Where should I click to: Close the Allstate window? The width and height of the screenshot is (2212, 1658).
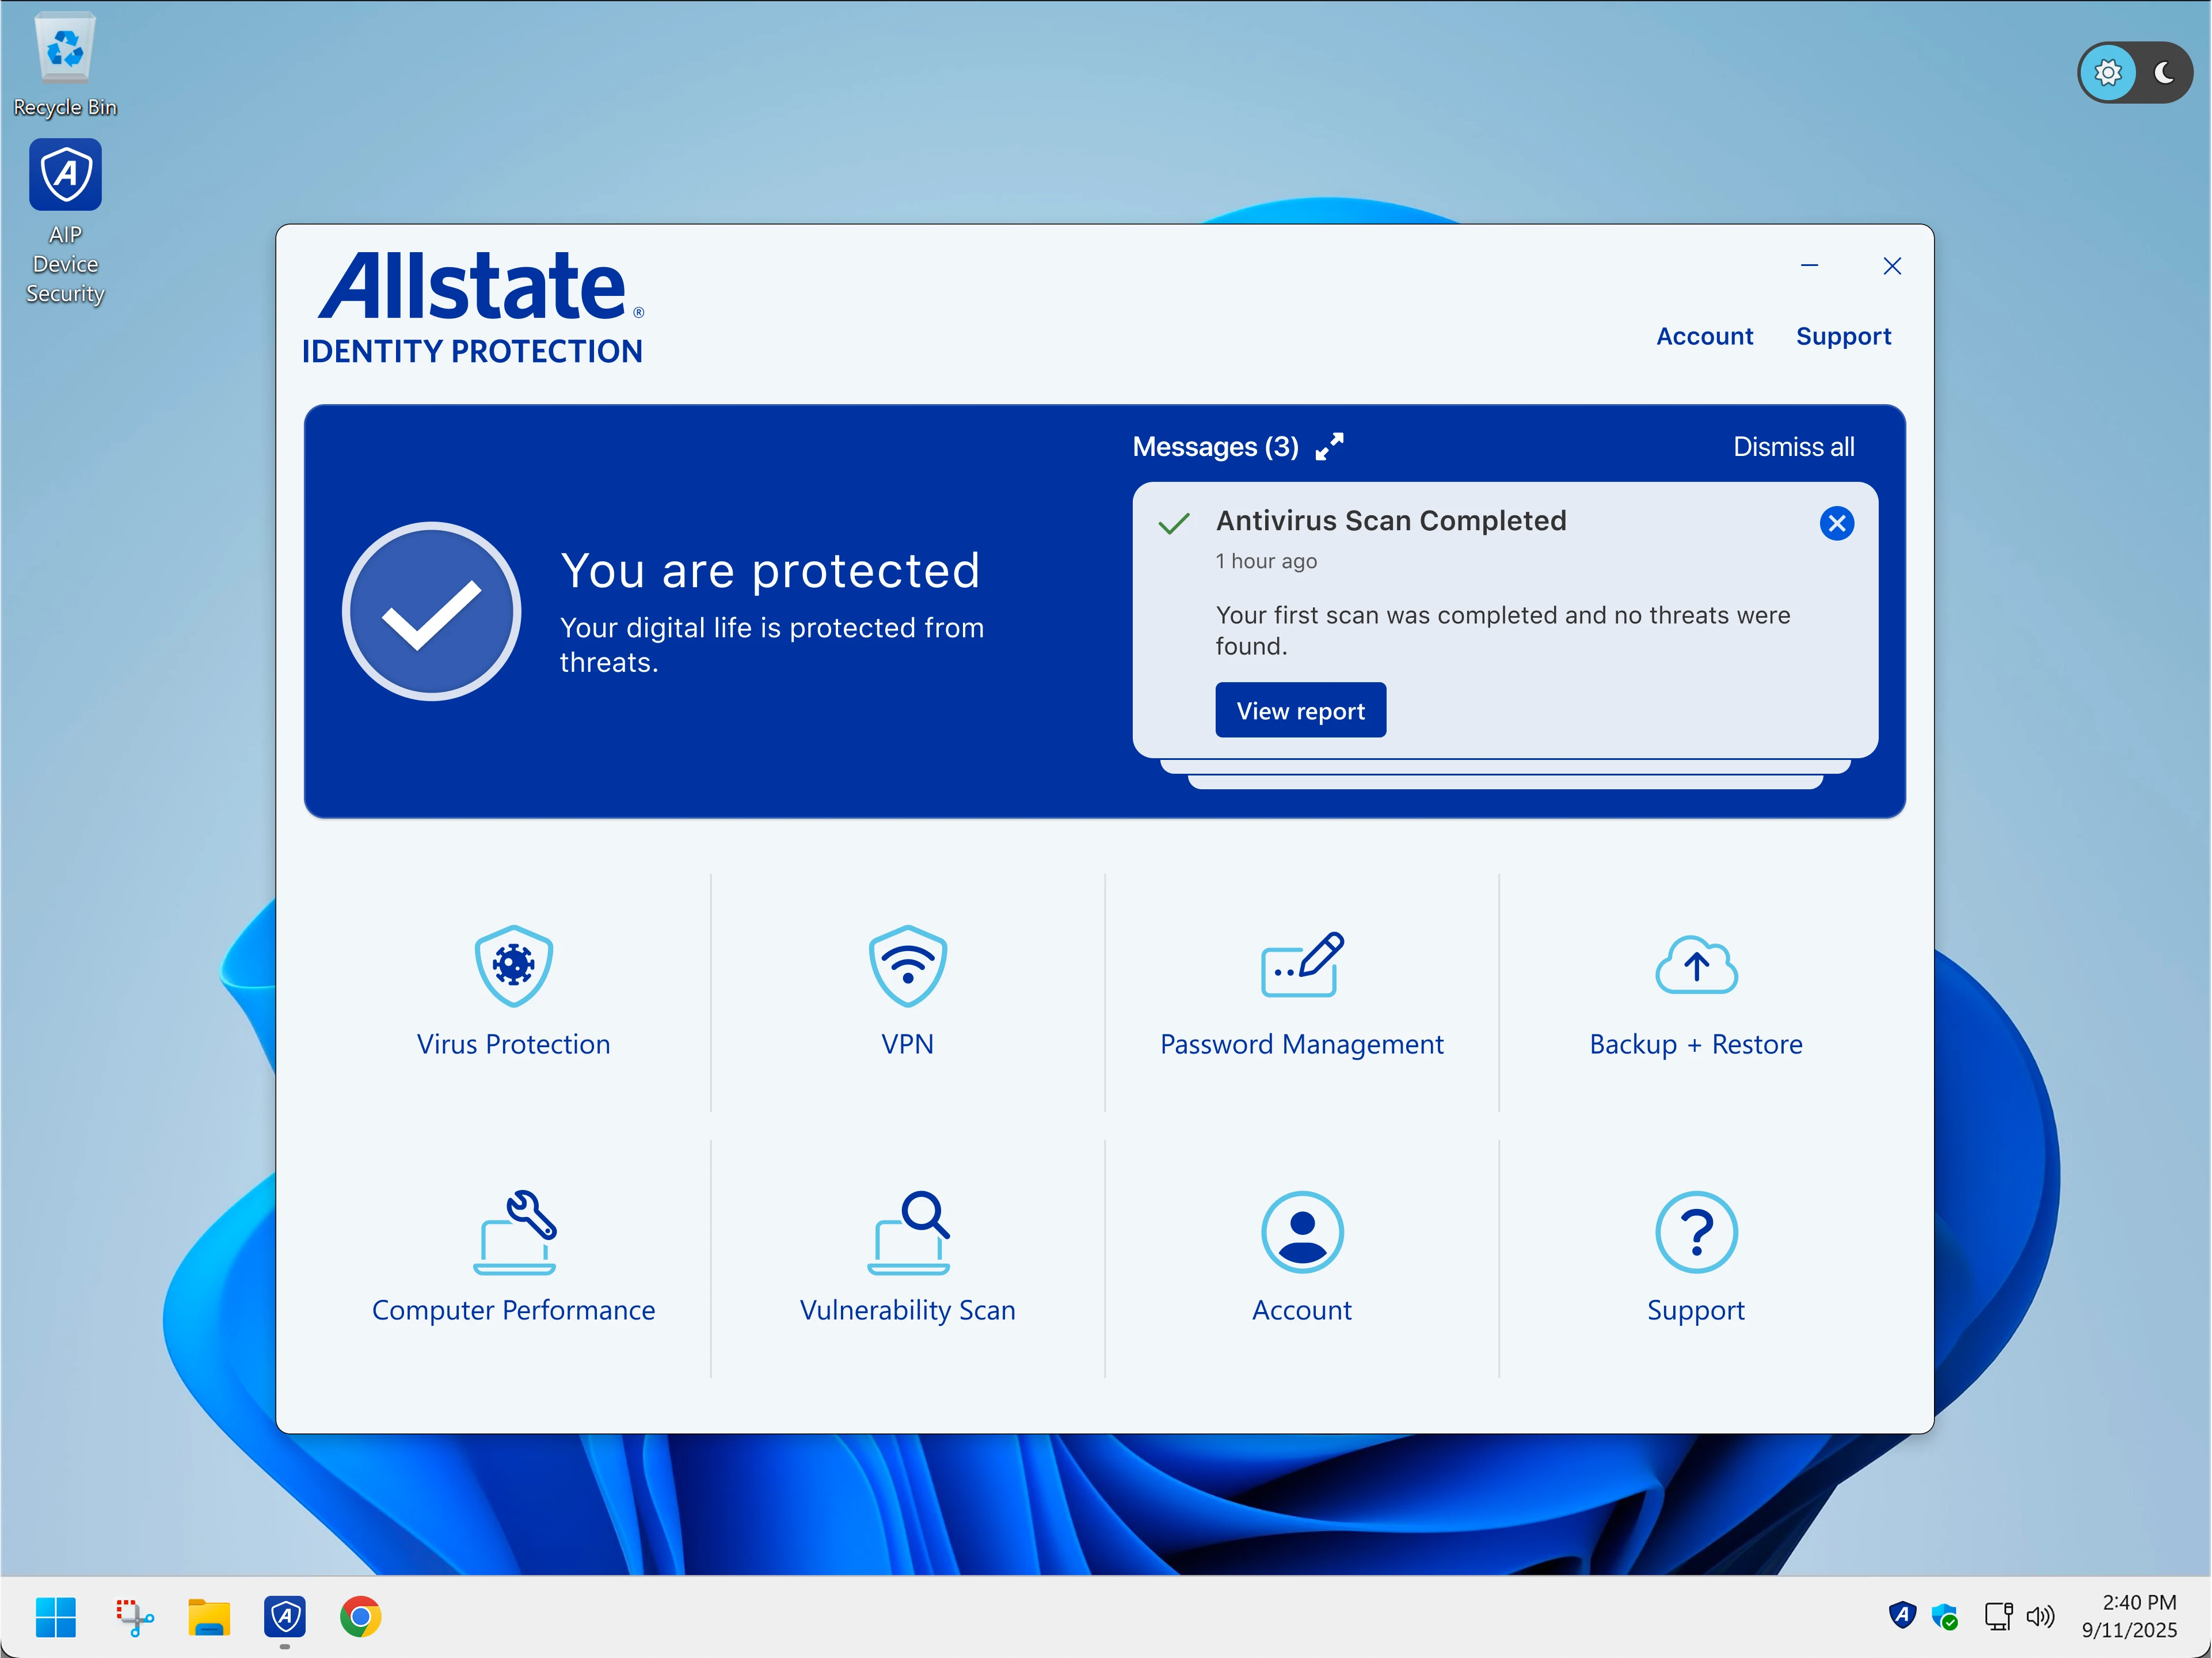(x=1891, y=266)
